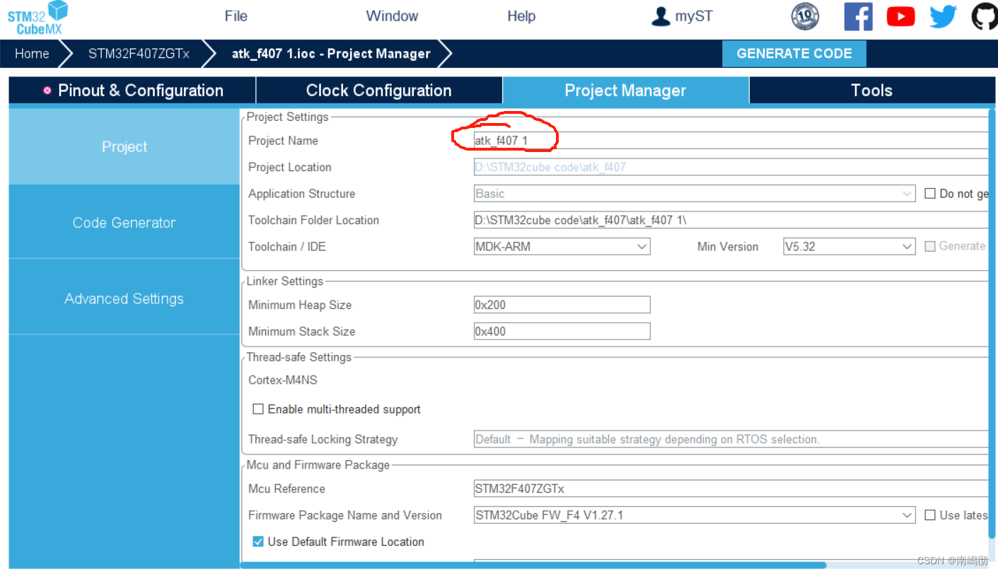This screenshot has height=572, width=998.
Task: Select the Project side section
Action: point(124,147)
